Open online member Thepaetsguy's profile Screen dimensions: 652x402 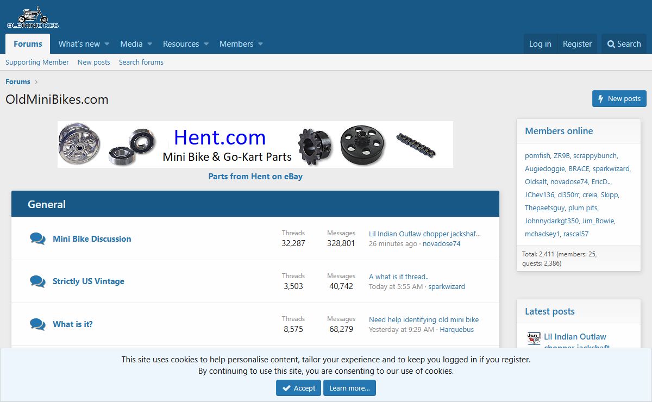(545, 208)
